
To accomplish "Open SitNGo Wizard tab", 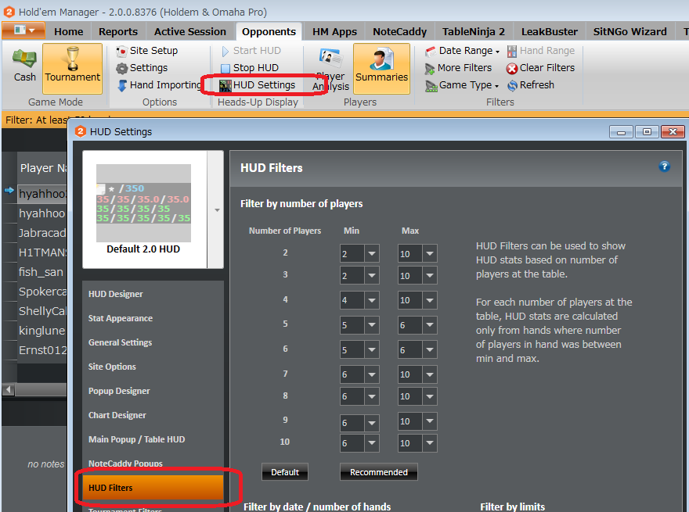I will (x=629, y=31).
